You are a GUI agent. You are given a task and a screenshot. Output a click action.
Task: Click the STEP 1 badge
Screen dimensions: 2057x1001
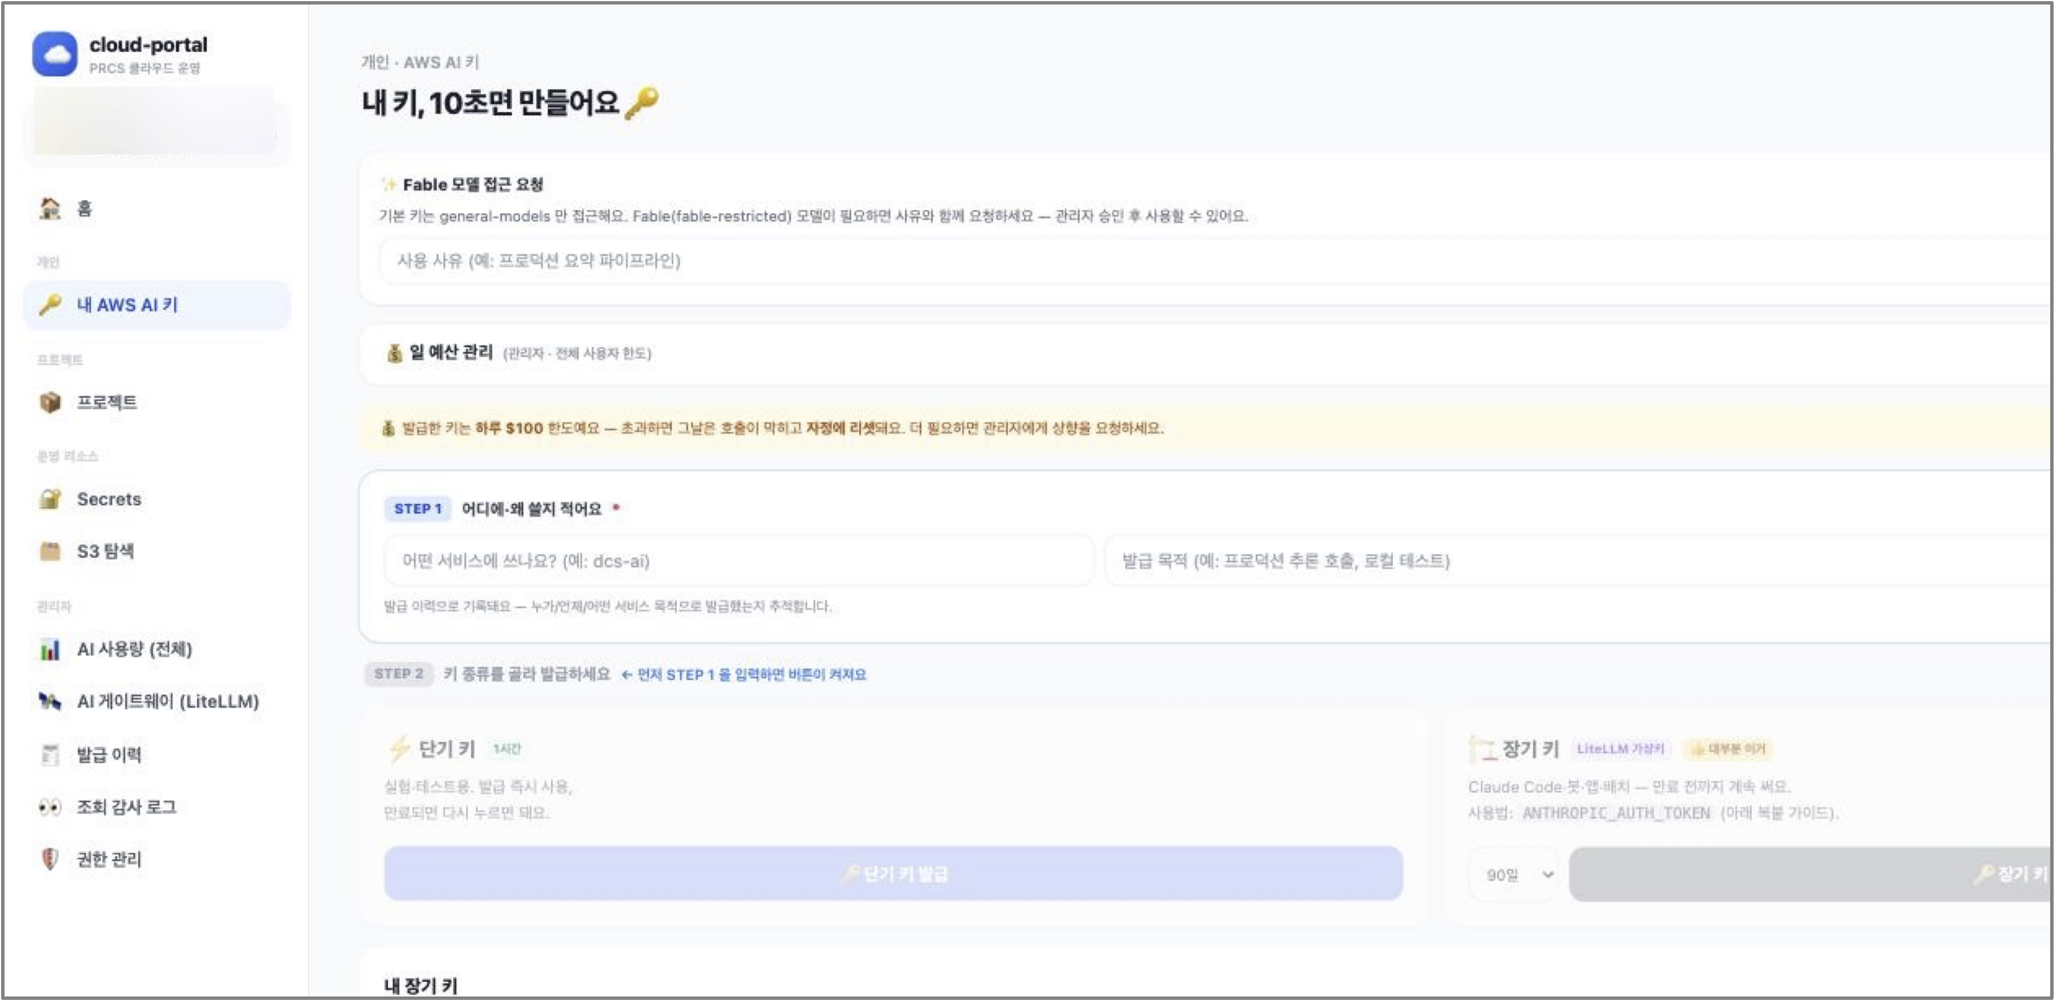417,510
